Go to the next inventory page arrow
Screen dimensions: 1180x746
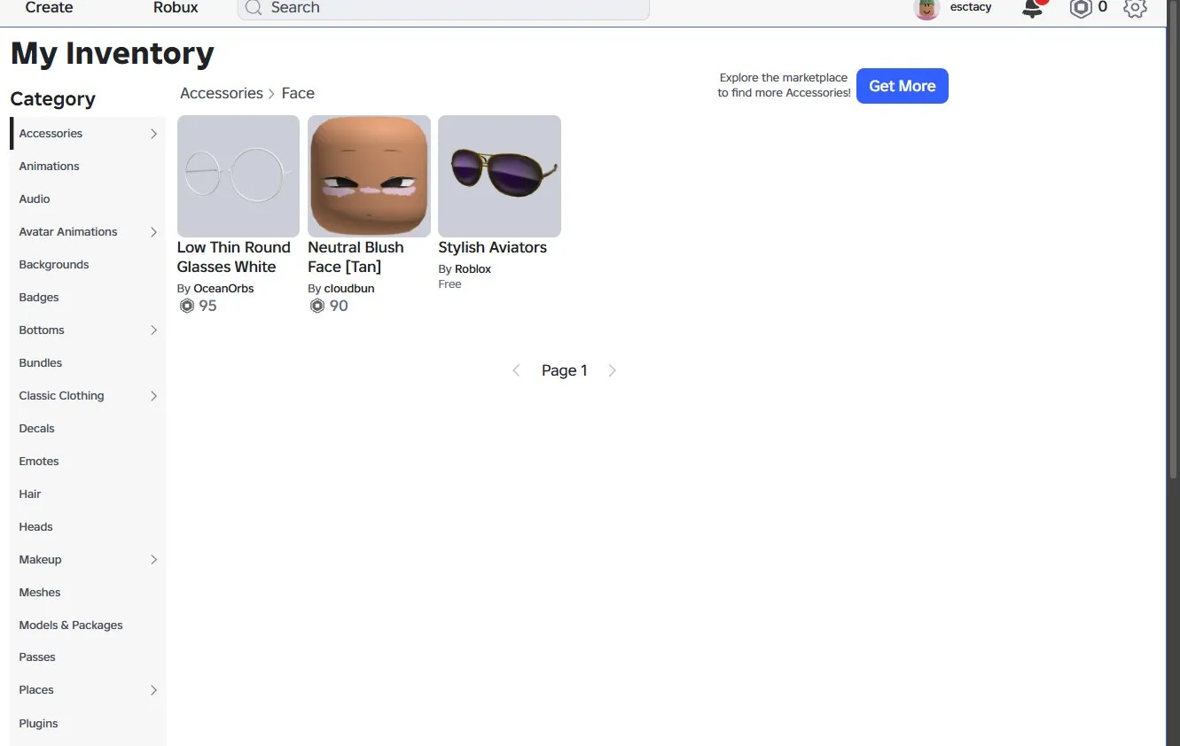612,370
